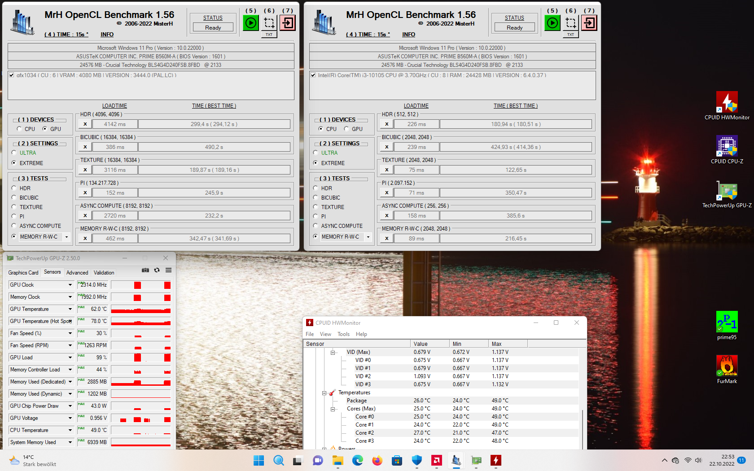
Task: Open HWMonitor File menu
Action: coord(310,334)
